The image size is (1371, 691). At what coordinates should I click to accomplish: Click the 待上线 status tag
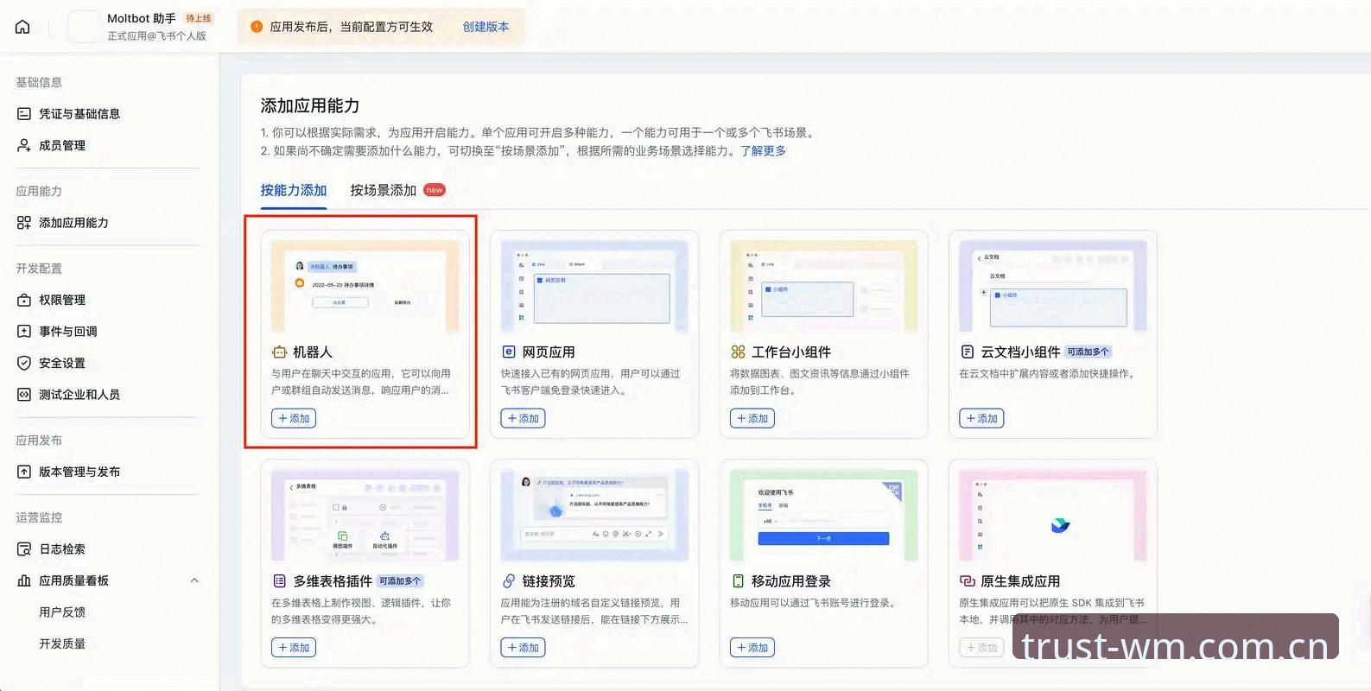[x=199, y=18]
